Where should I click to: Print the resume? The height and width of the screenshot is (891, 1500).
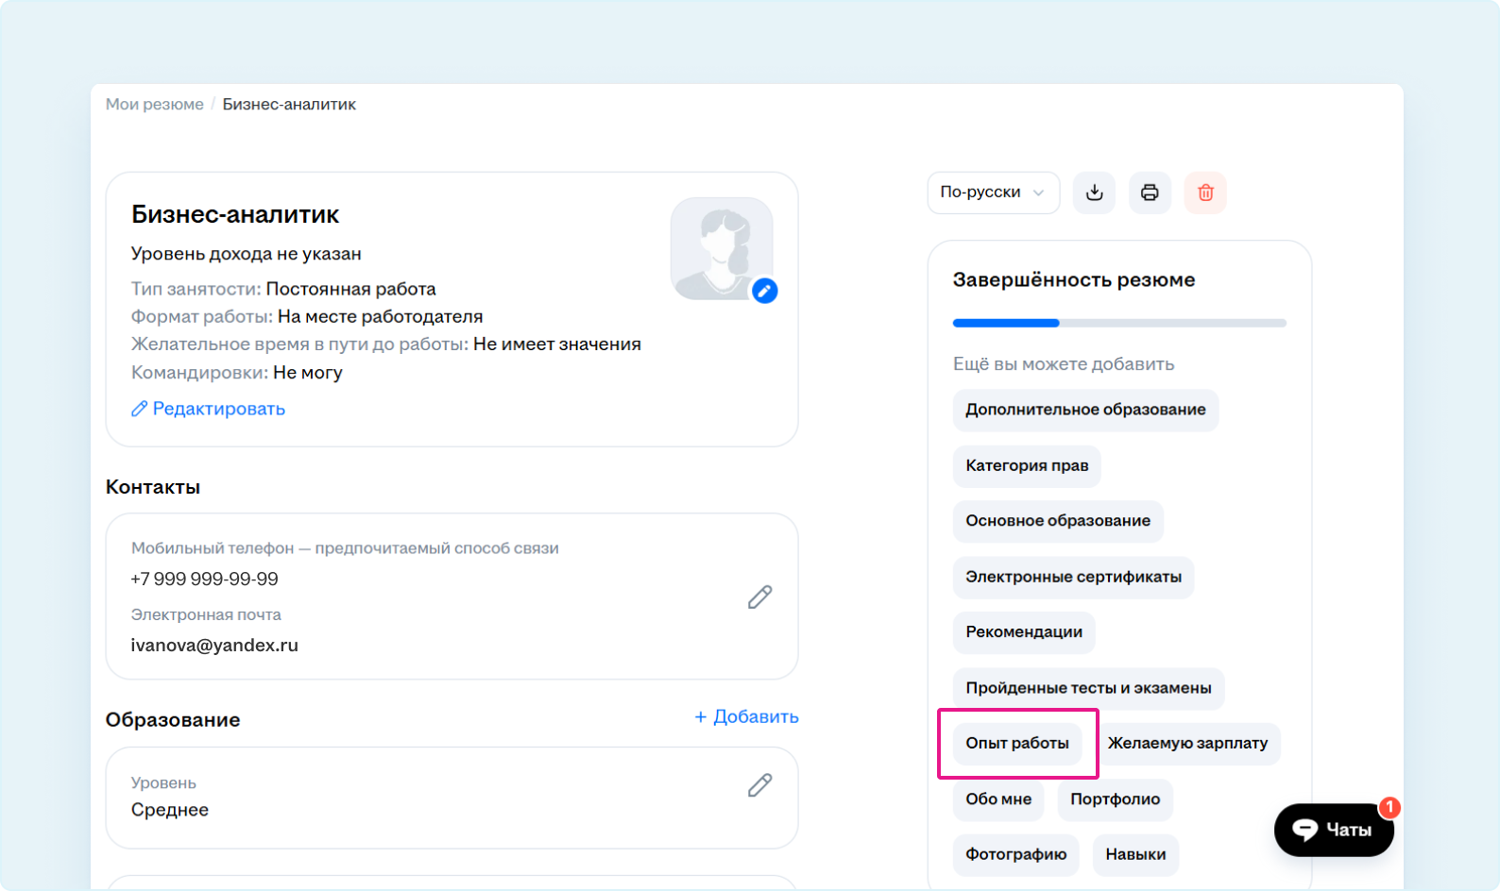(x=1150, y=193)
